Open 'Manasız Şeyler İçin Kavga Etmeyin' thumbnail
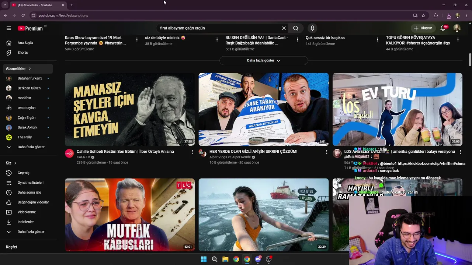472x265 pixels. coord(130,109)
